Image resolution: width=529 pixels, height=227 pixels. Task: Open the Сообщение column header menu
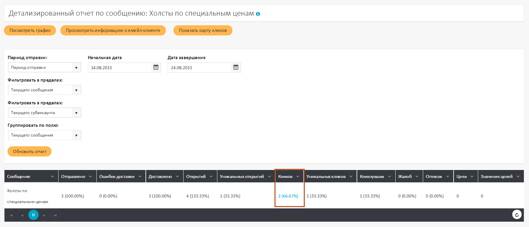click(52, 176)
